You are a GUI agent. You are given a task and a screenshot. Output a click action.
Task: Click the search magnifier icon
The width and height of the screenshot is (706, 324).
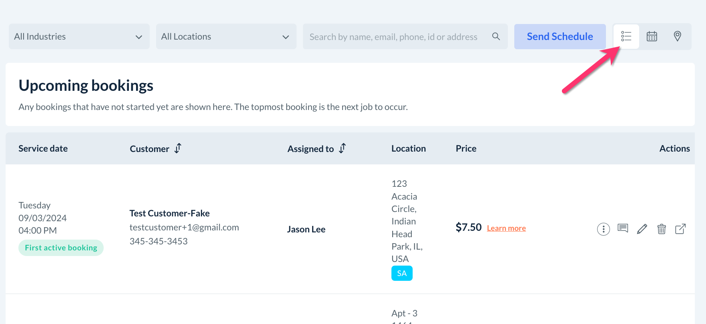coord(496,36)
